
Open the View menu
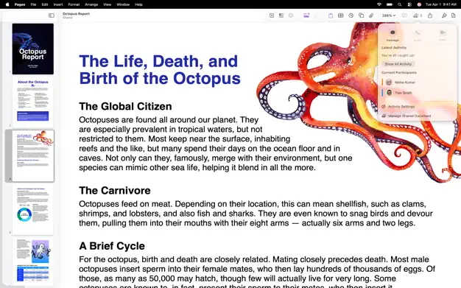pyautogui.click(x=107, y=4)
